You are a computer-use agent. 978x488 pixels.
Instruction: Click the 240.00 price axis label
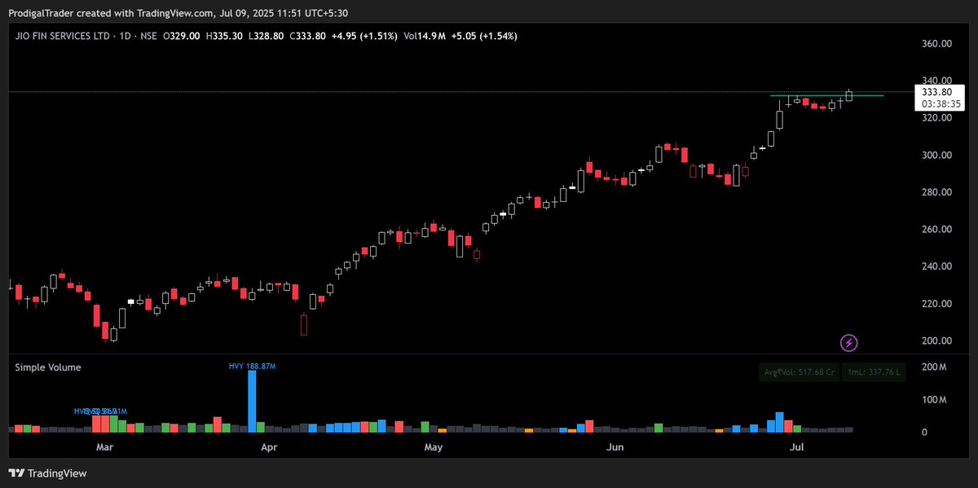point(936,266)
